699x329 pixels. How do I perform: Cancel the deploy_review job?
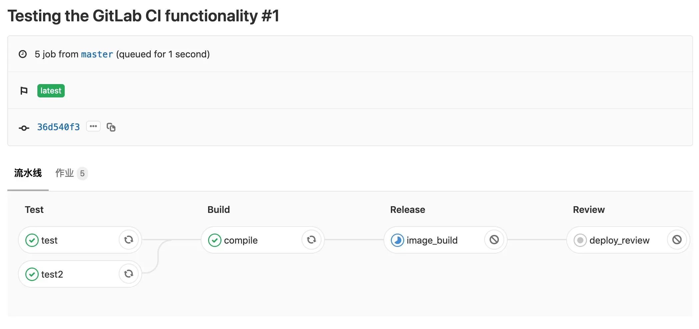[x=677, y=240]
